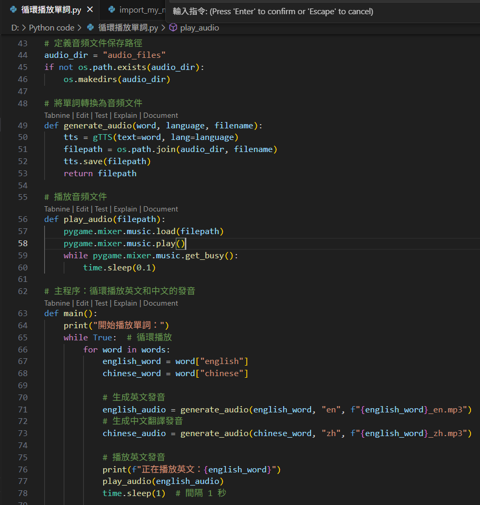Click the play_audio cube symbol icon in breadcrumb

point(173,27)
